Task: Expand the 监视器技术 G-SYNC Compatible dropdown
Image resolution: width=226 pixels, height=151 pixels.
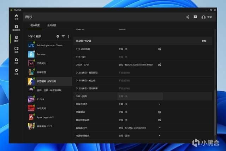Action: 159,128
